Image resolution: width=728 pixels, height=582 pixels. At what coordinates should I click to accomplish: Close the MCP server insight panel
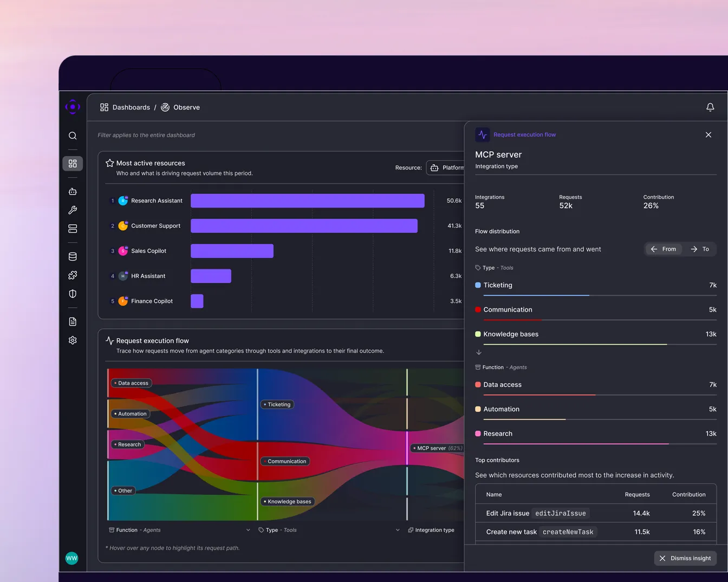tap(708, 135)
